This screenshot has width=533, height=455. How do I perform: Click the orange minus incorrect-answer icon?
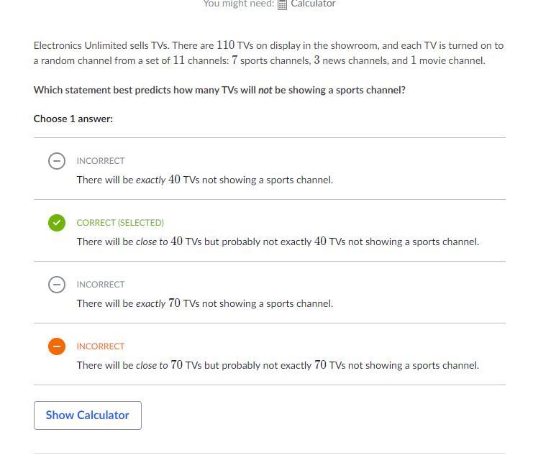coord(57,346)
